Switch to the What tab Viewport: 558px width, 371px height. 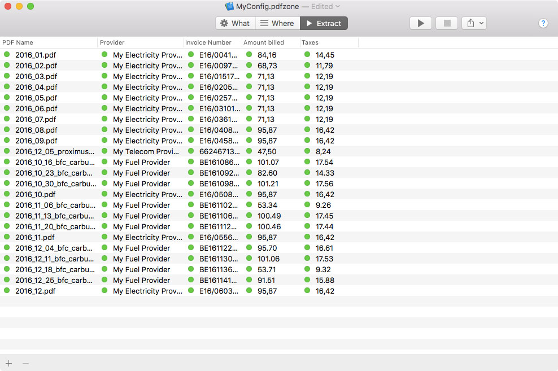click(x=235, y=23)
